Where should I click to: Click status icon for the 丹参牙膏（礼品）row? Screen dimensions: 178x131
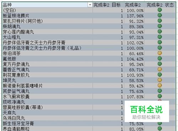(160, 47)
